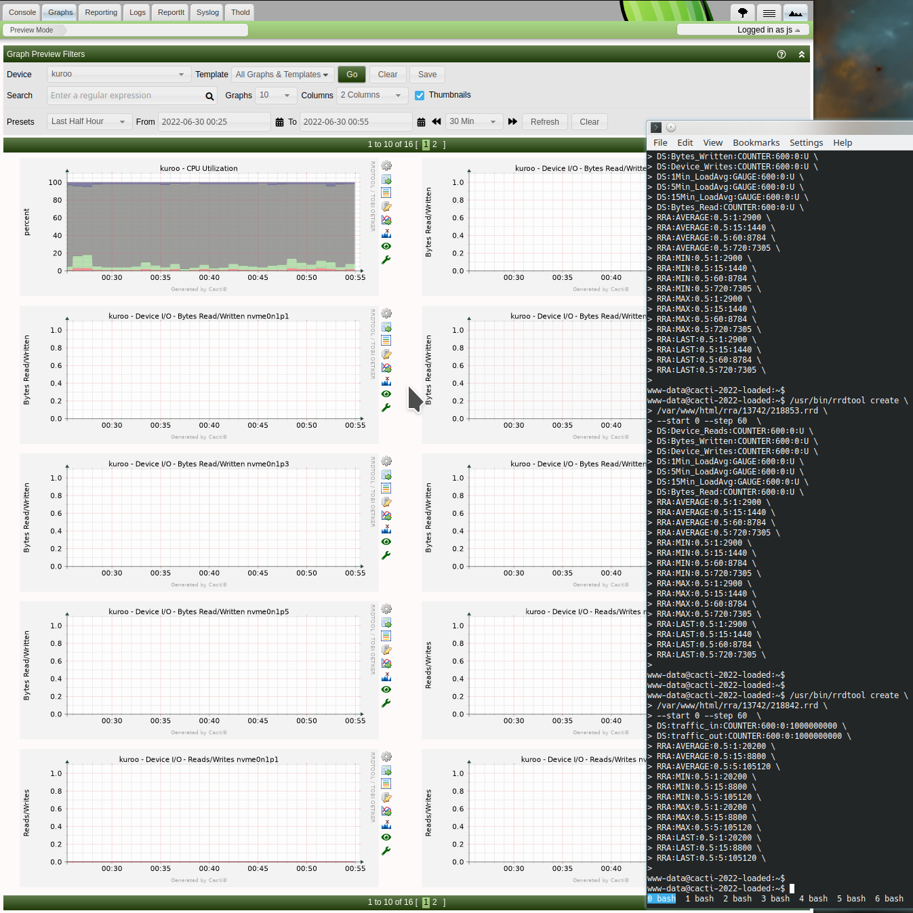
Task: Click the Refresh button
Action: point(545,122)
